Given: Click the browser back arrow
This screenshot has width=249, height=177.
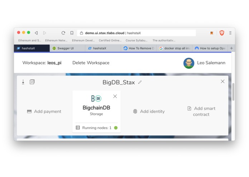Looking at the screenshot, I should coord(36,33).
